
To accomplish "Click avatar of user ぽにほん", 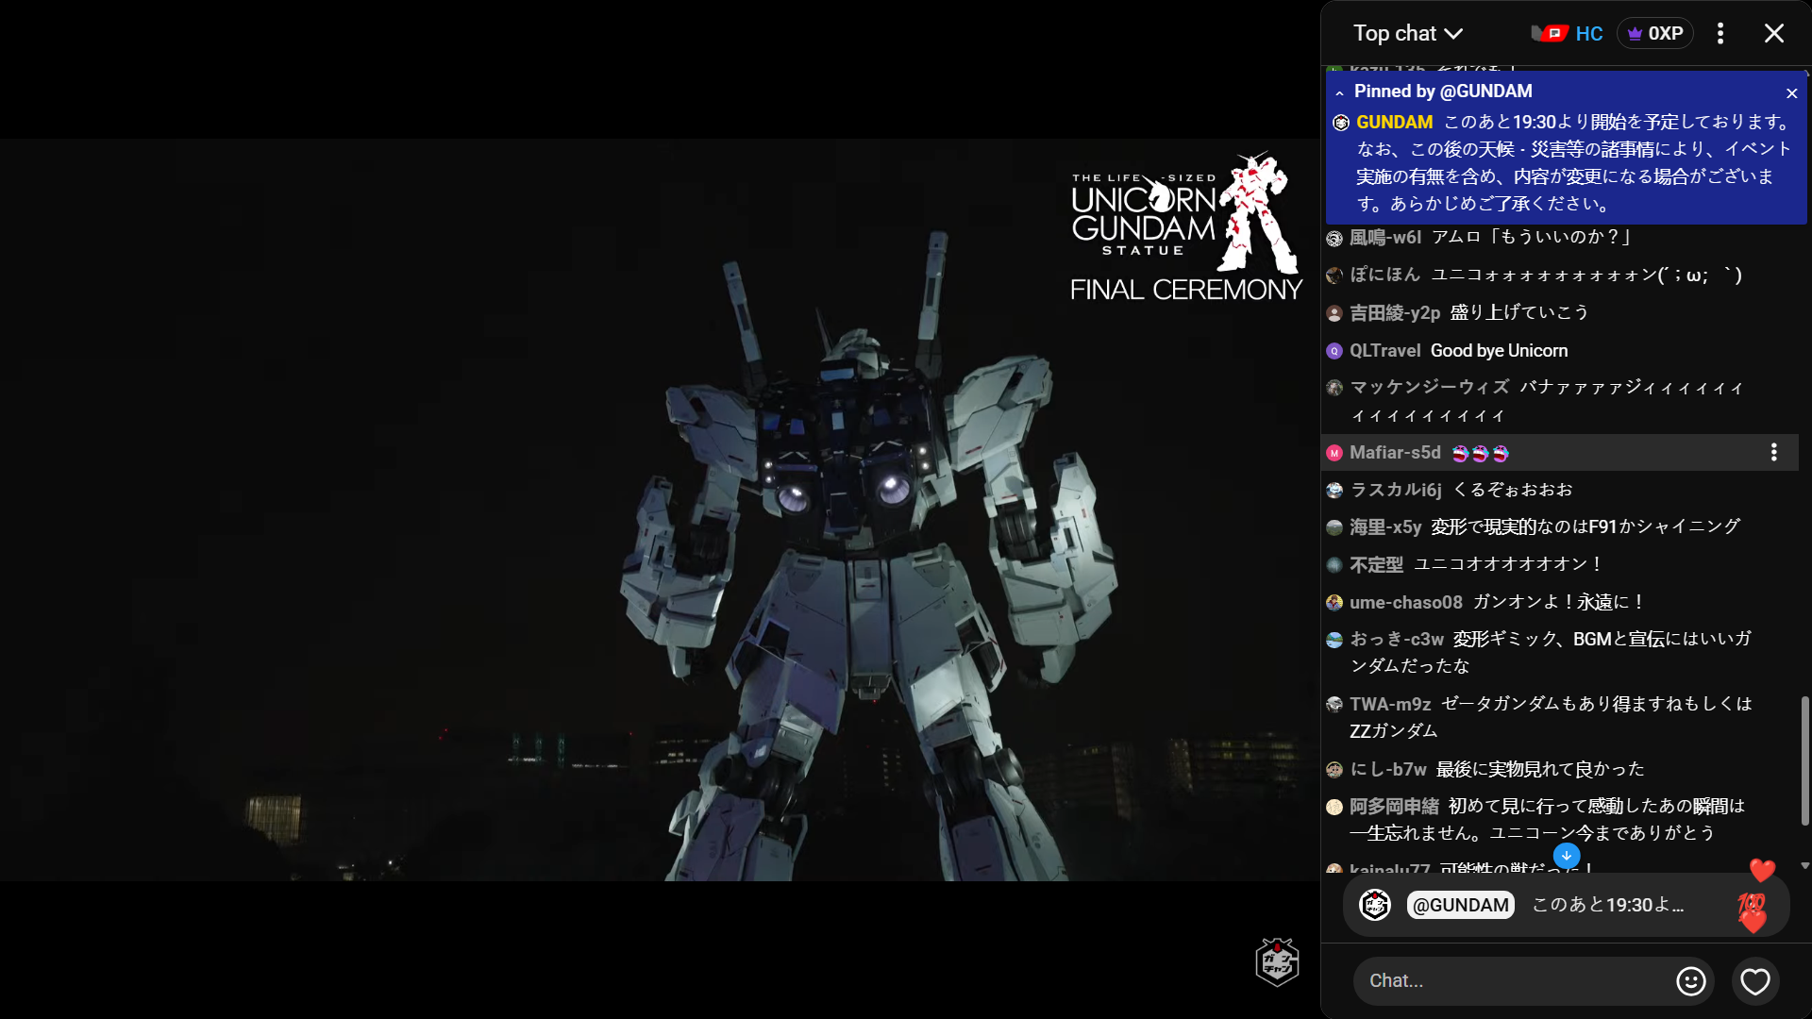I will click(x=1334, y=276).
